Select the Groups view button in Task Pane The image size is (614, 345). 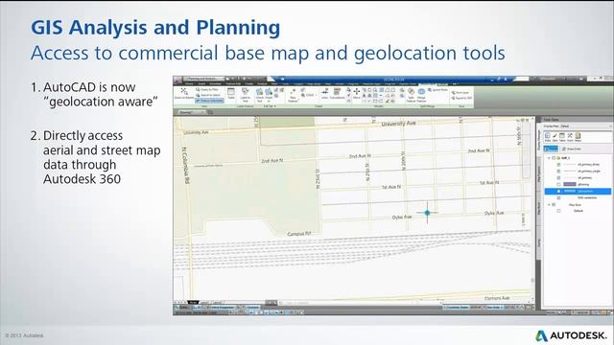552,149
